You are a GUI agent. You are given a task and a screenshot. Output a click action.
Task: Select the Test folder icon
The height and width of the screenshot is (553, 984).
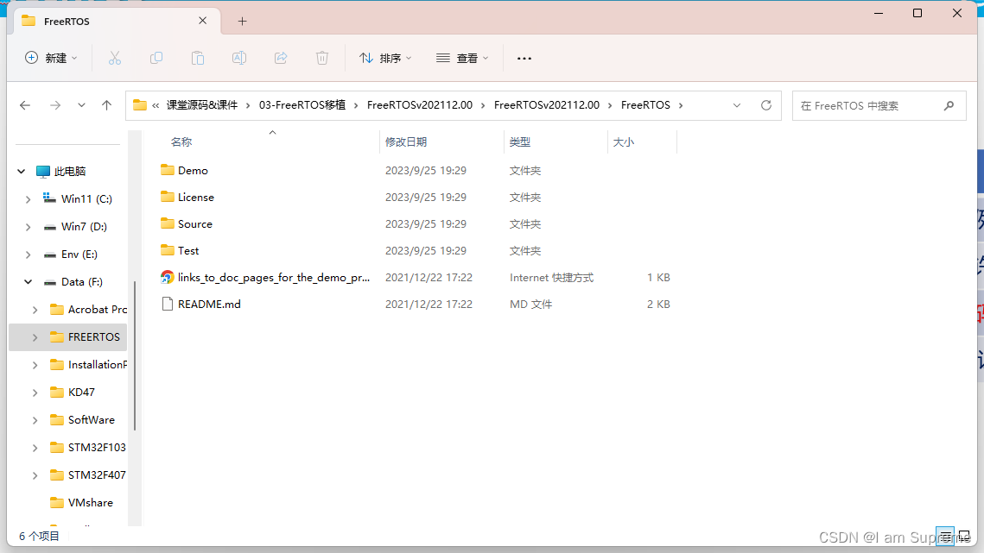(167, 250)
